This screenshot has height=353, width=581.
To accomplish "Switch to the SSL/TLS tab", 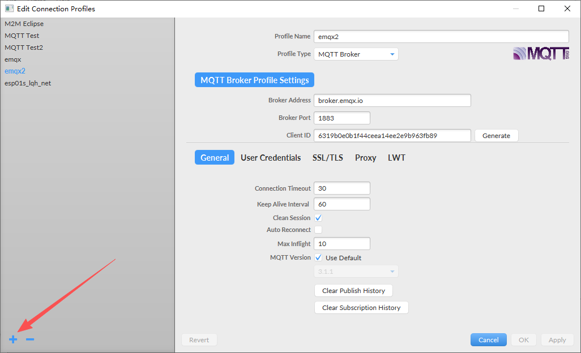I will click(327, 158).
